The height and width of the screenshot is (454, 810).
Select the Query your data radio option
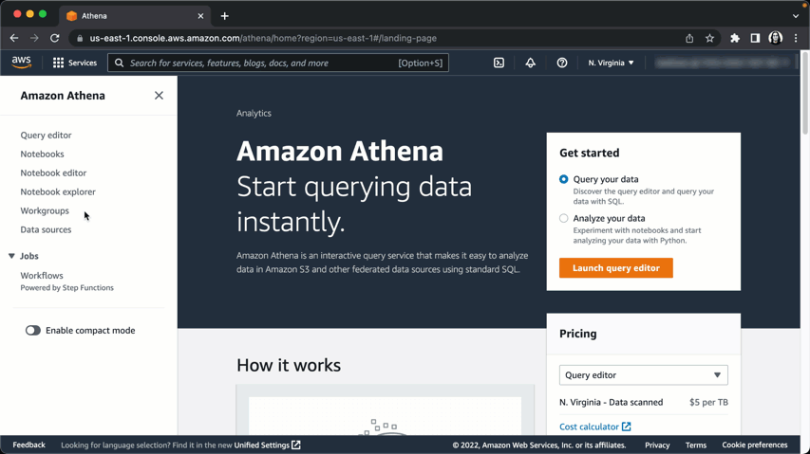tap(564, 179)
